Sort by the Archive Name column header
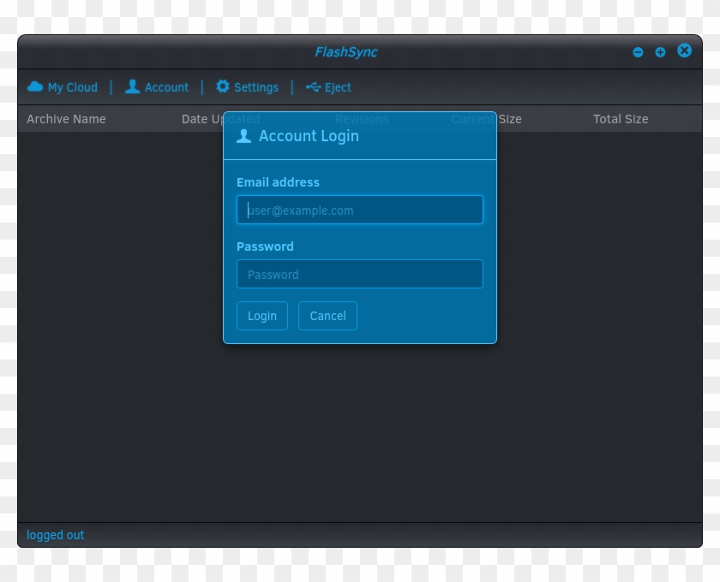720x582 pixels. coord(66,119)
